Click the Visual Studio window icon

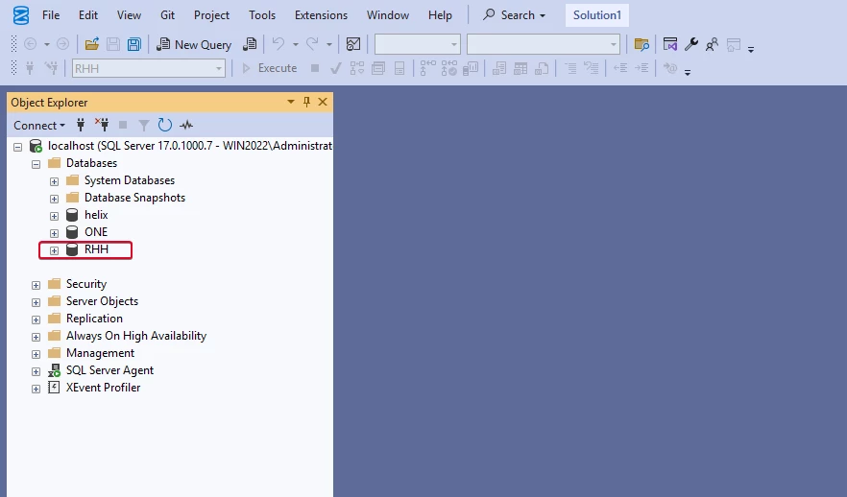point(670,44)
